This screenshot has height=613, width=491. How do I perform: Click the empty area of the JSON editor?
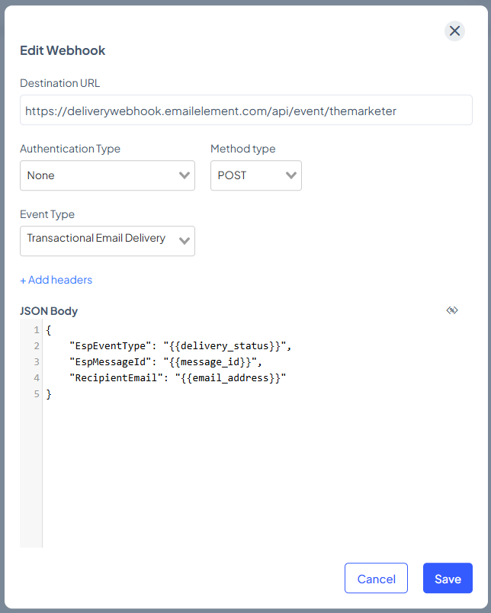click(x=252, y=473)
